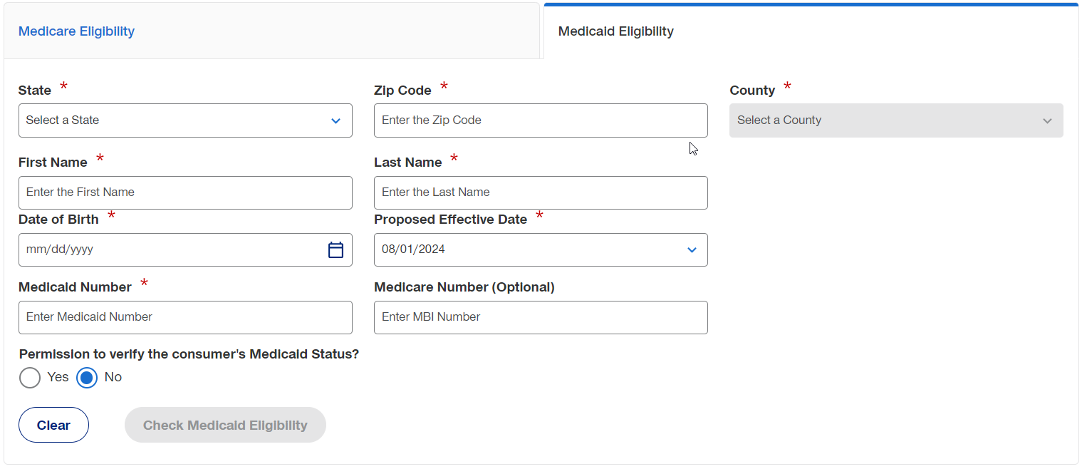This screenshot has height=469, width=1082.
Task: Open the Date of Birth calendar picker icon
Action: click(335, 250)
